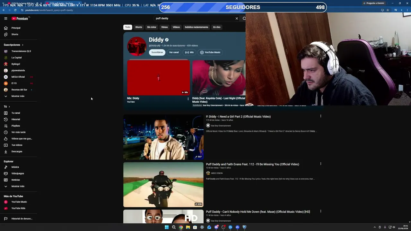Open Descargas in the sidebar
The height and width of the screenshot is (231, 411).
coord(17,151)
